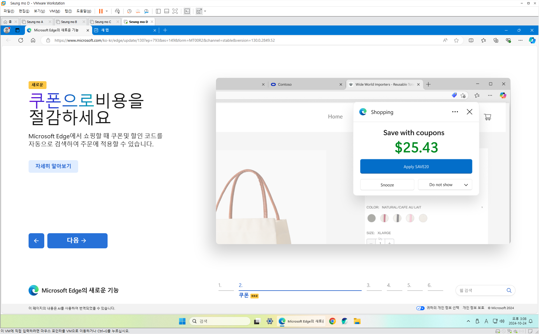The height and width of the screenshot is (334, 539).
Task: Launch Chrome from the taskbar
Action: [x=333, y=321]
